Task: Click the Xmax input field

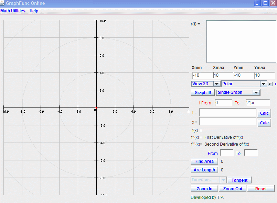Action: pyautogui.click(x=223, y=75)
